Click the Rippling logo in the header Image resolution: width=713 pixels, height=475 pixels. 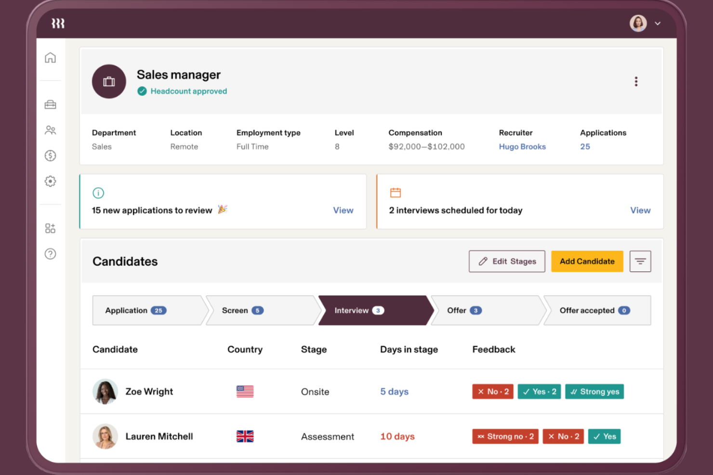click(x=58, y=23)
